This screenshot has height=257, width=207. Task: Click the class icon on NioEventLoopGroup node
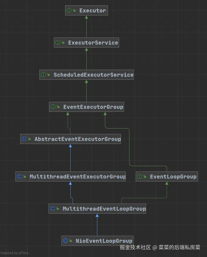[65, 241]
